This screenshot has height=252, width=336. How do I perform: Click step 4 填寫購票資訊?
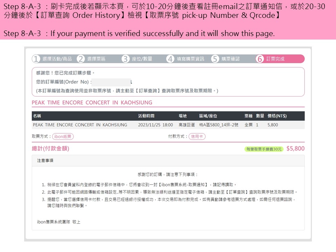point(185,59)
